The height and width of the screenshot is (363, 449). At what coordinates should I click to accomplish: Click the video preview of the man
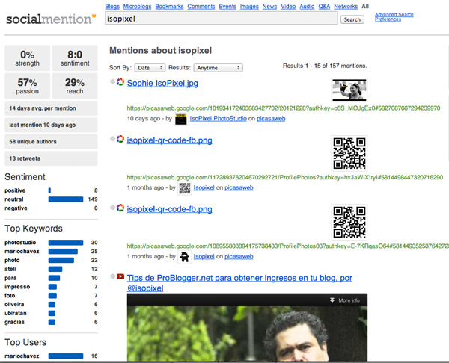[247, 334]
